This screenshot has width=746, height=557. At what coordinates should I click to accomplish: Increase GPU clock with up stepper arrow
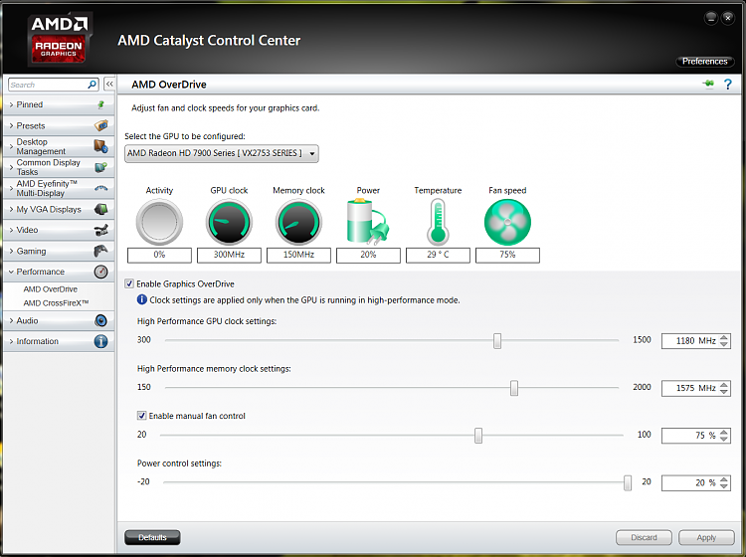click(x=724, y=337)
